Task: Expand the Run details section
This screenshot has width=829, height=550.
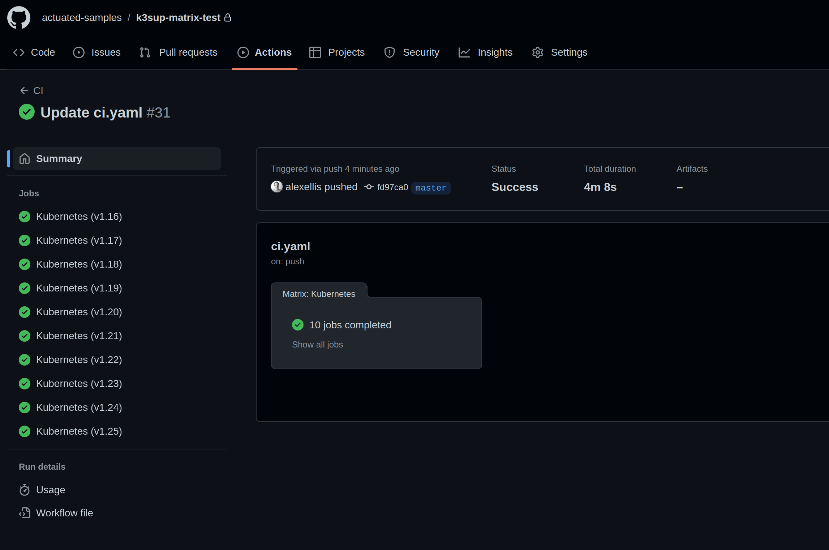Action: pyautogui.click(x=42, y=466)
